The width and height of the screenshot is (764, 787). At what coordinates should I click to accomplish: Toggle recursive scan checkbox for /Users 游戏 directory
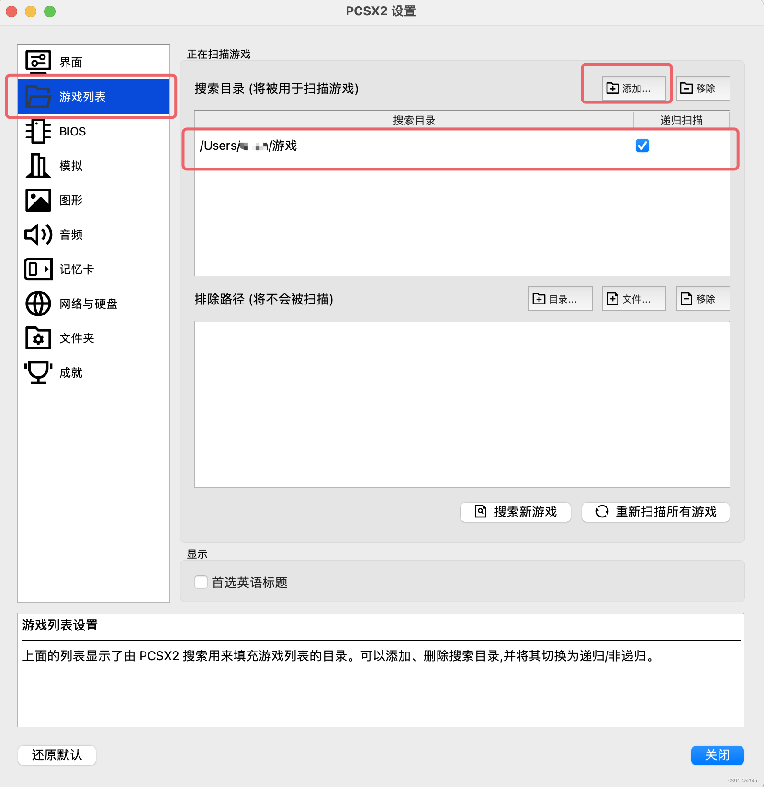[642, 146]
